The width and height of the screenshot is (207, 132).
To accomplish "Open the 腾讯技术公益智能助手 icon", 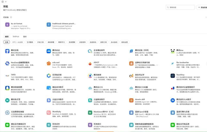I will [173, 88].
